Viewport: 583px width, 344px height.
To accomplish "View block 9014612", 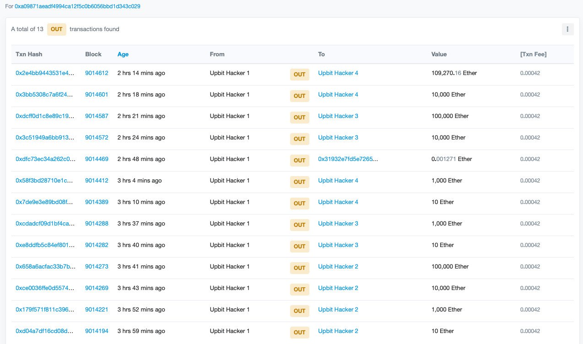I will (97, 73).
